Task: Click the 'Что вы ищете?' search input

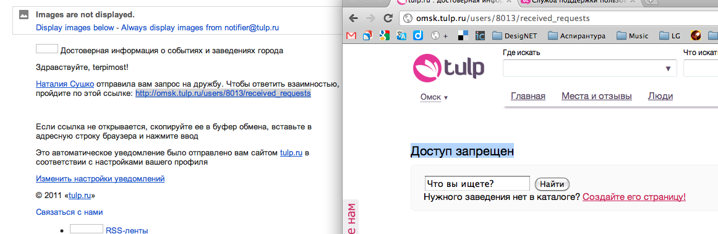Action: point(477,184)
